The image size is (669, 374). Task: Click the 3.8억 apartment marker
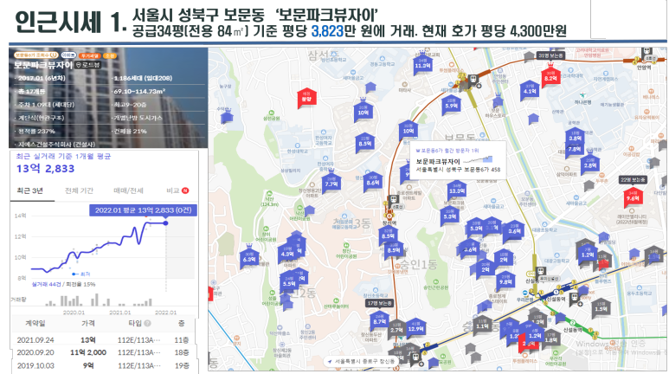[575, 136]
